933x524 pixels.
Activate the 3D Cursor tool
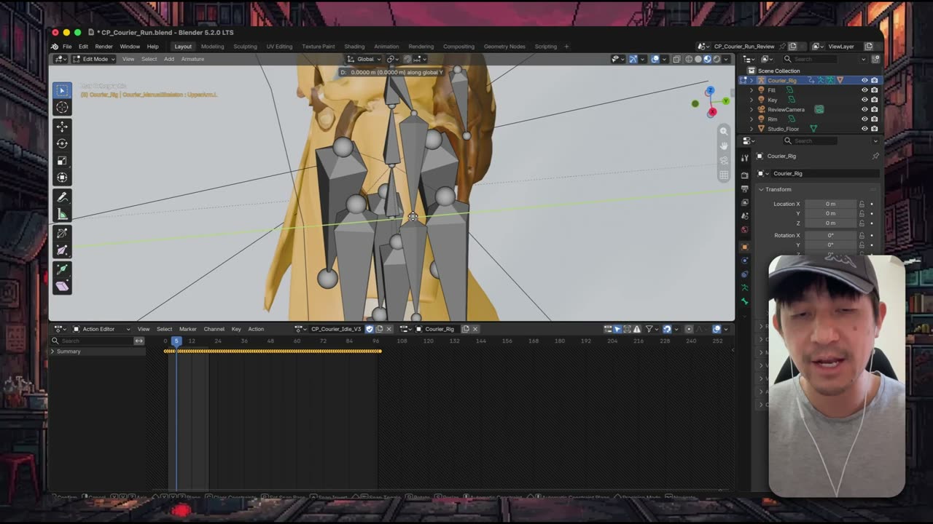click(62, 108)
